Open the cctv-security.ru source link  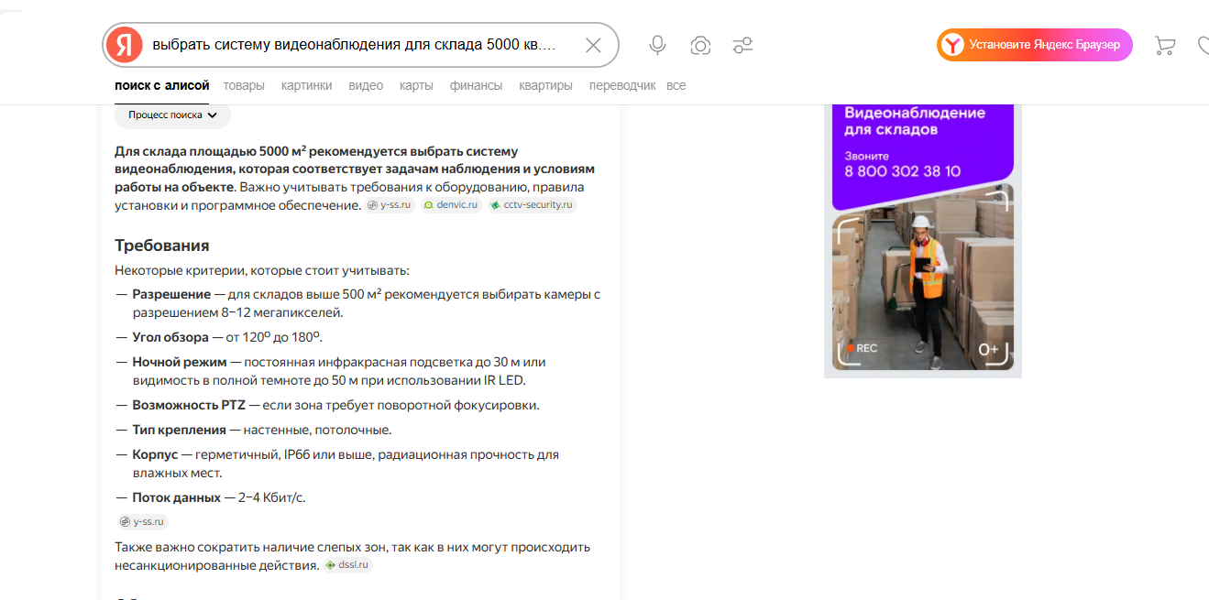(x=532, y=204)
